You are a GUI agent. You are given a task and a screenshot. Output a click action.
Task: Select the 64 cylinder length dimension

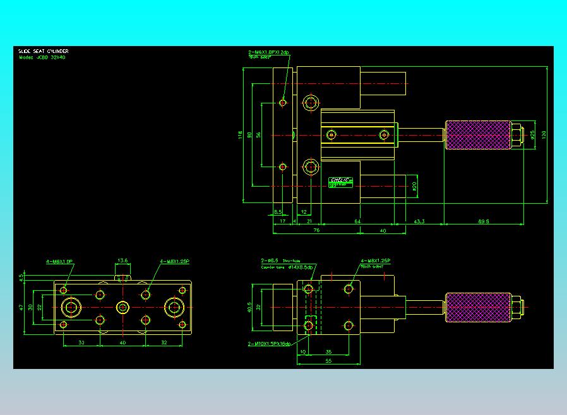coord(357,221)
